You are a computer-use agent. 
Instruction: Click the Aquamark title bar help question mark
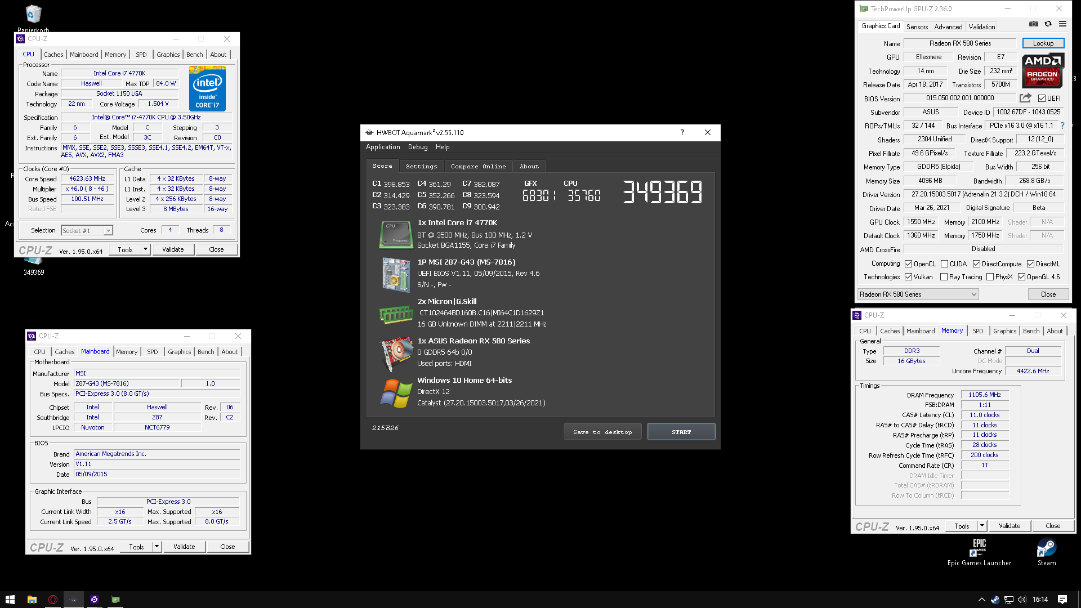682,132
